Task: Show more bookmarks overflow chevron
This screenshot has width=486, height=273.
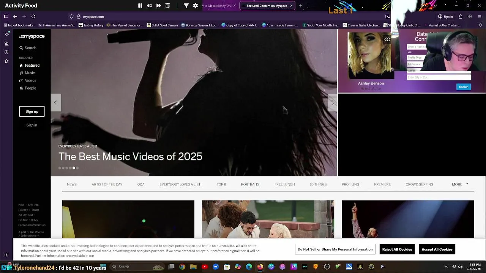Action: [x=481, y=25]
